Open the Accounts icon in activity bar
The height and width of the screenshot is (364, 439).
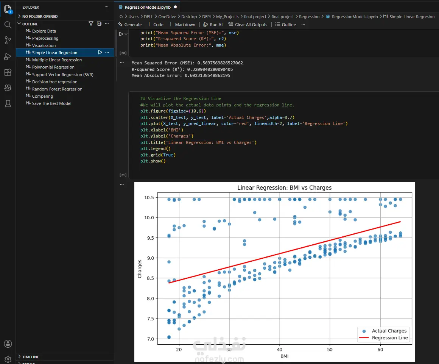click(8, 344)
